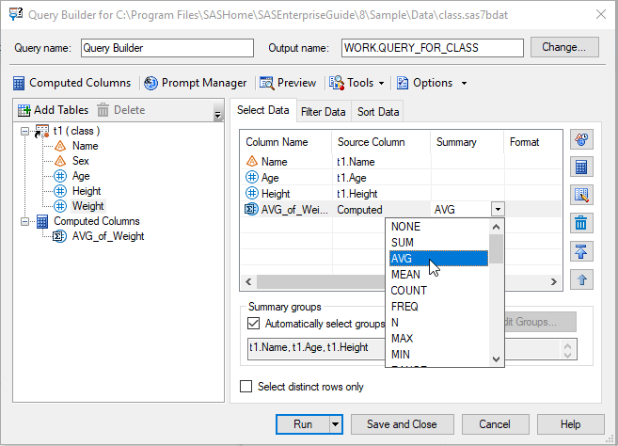This screenshot has height=446, width=618.
Task: Select MAX in the summary dropdown list
Action: pyautogui.click(x=404, y=339)
